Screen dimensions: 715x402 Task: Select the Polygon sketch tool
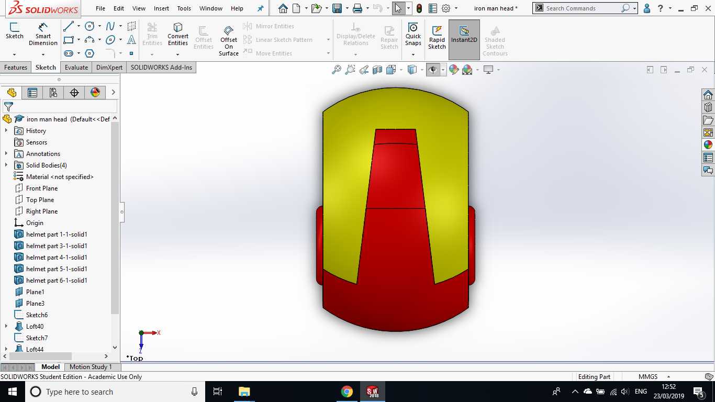pyautogui.click(x=90, y=53)
